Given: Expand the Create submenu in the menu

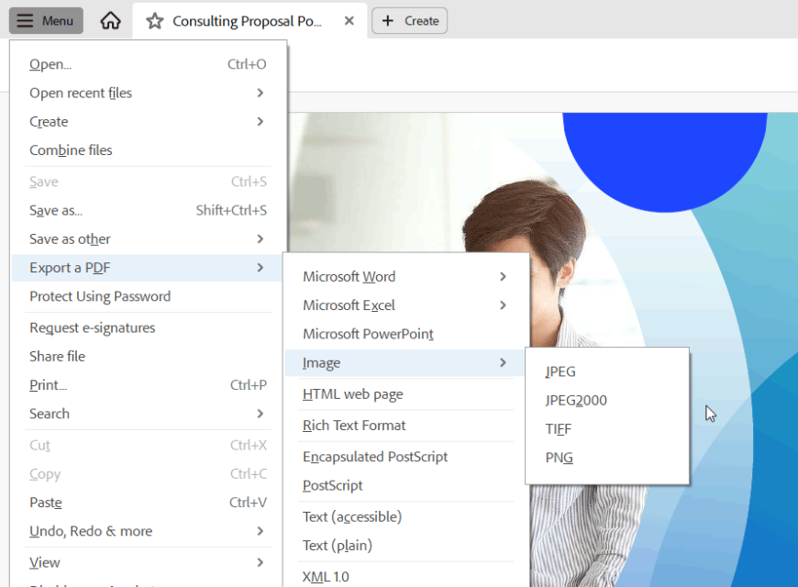Looking at the screenshot, I should 148,121.
